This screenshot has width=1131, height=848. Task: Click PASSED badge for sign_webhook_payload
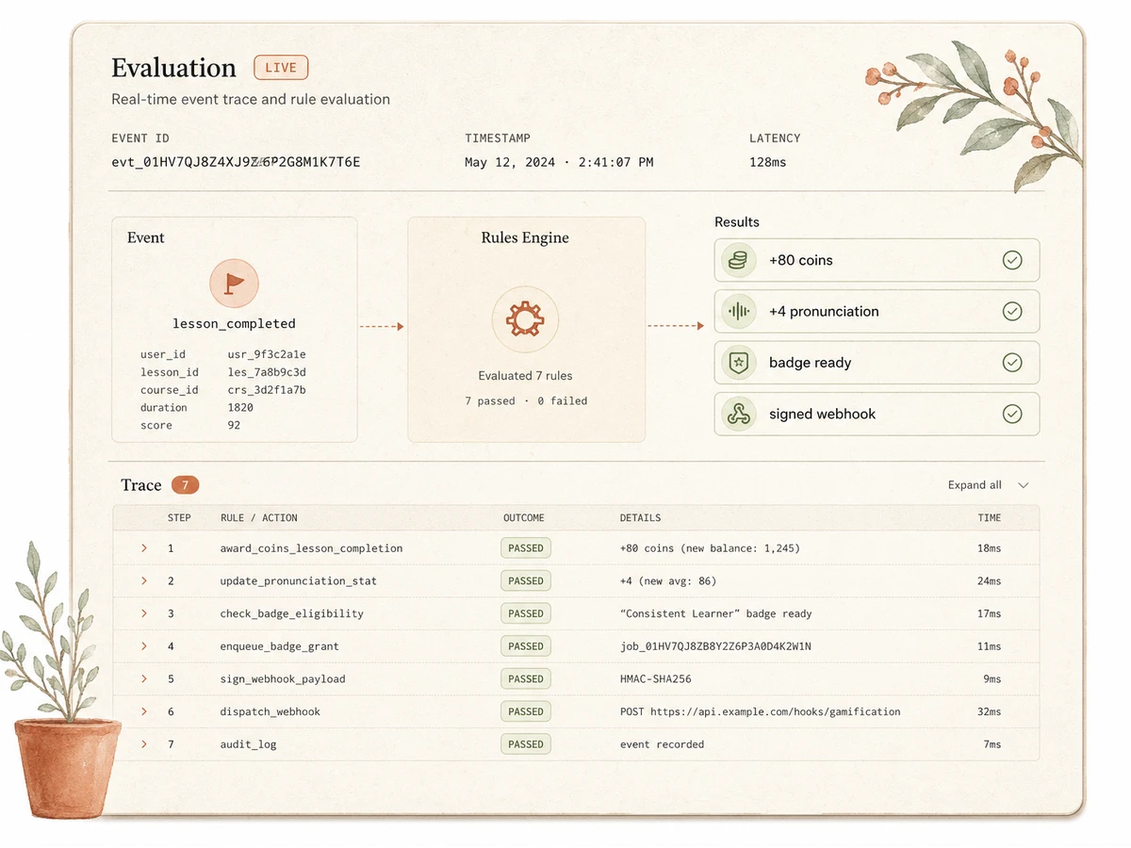(x=526, y=678)
